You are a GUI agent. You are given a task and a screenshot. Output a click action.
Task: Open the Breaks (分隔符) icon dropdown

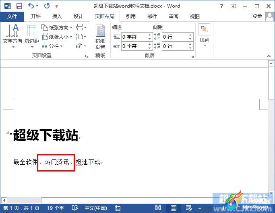[x=81, y=27]
